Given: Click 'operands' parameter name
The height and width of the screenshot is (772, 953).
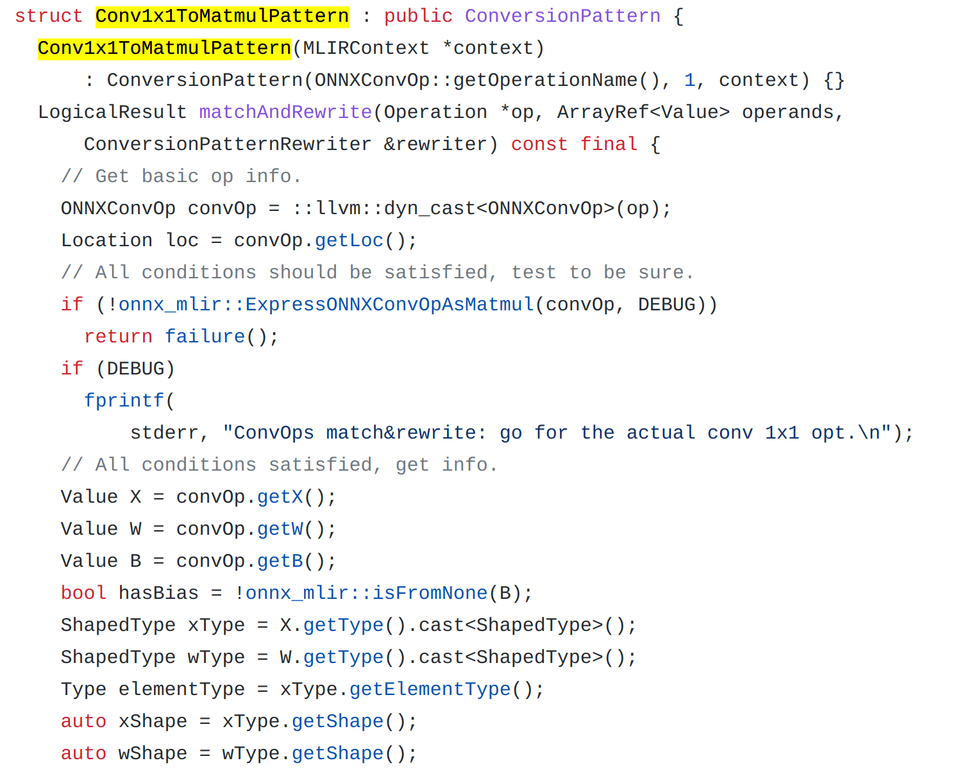Looking at the screenshot, I should [788, 112].
